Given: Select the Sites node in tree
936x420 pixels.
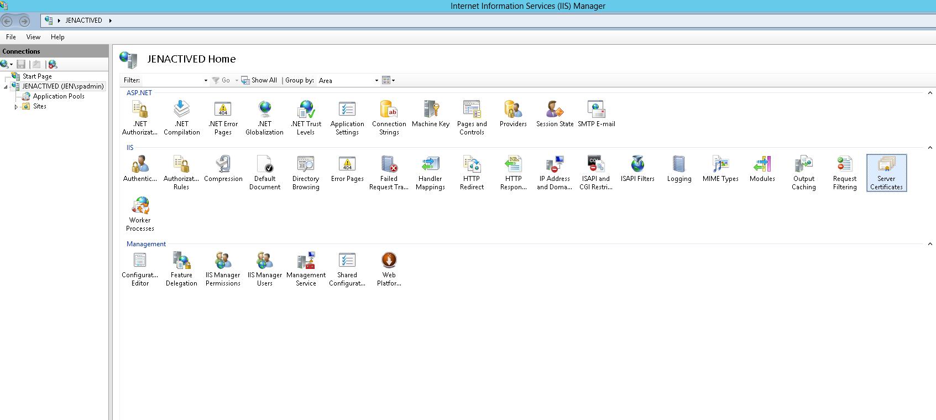Looking at the screenshot, I should pos(40,106).
